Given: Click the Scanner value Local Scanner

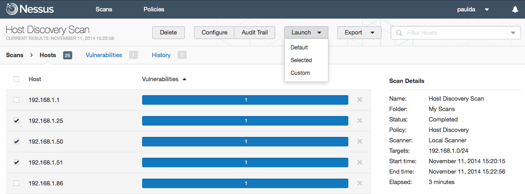Looking at the screenshot, I should click(x=447, y=140).
